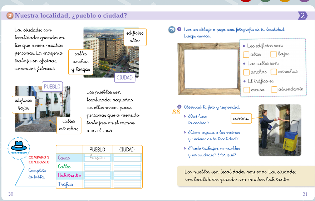The image size is (315, 201).
Task: Click the Tráfico cell under CIUDAD column
Action: click(127, 184)
